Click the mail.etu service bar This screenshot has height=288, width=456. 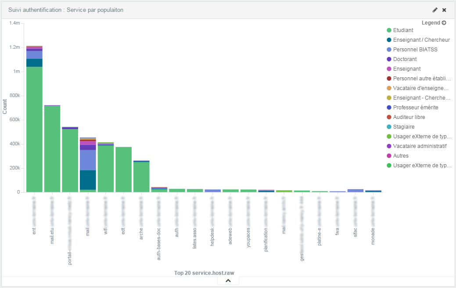(x=52, y=149)
